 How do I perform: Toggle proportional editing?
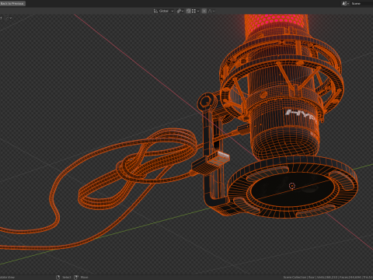(204, 11)
